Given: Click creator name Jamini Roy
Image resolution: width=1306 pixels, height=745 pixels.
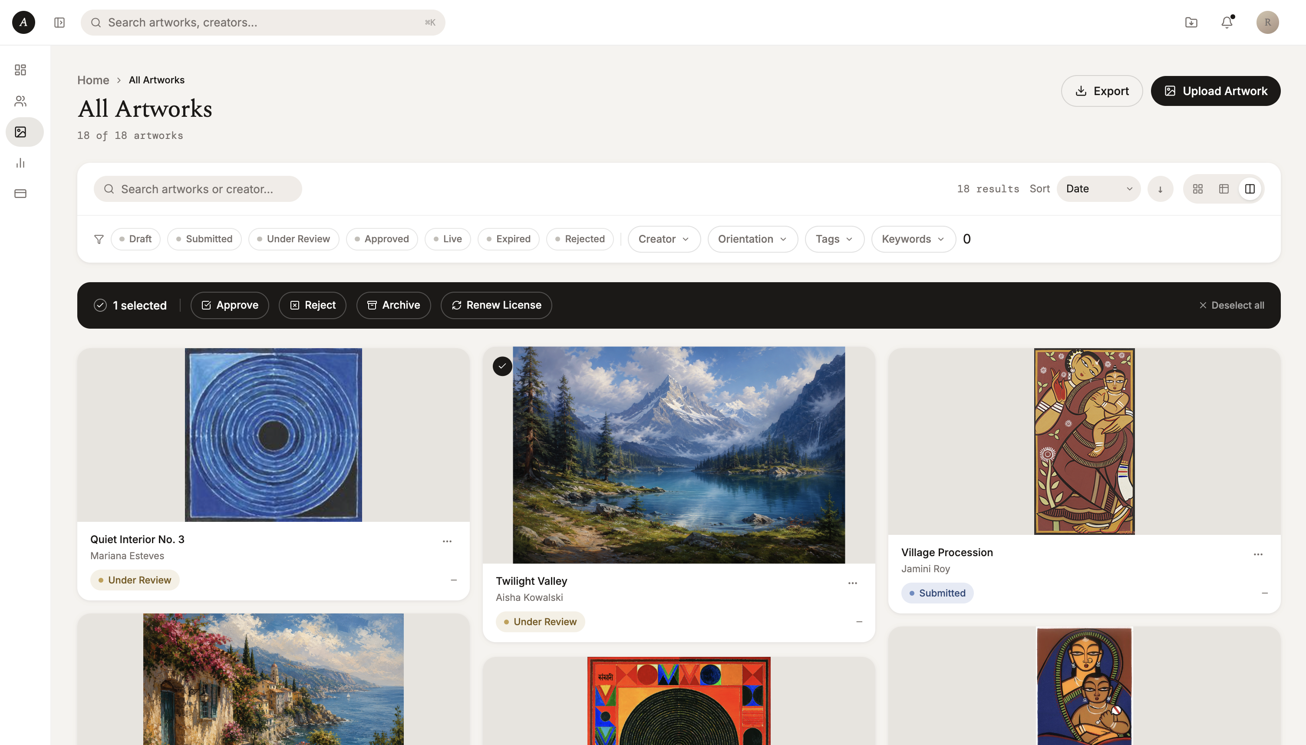Looking at the screenshot, I should tap(925, 568).
